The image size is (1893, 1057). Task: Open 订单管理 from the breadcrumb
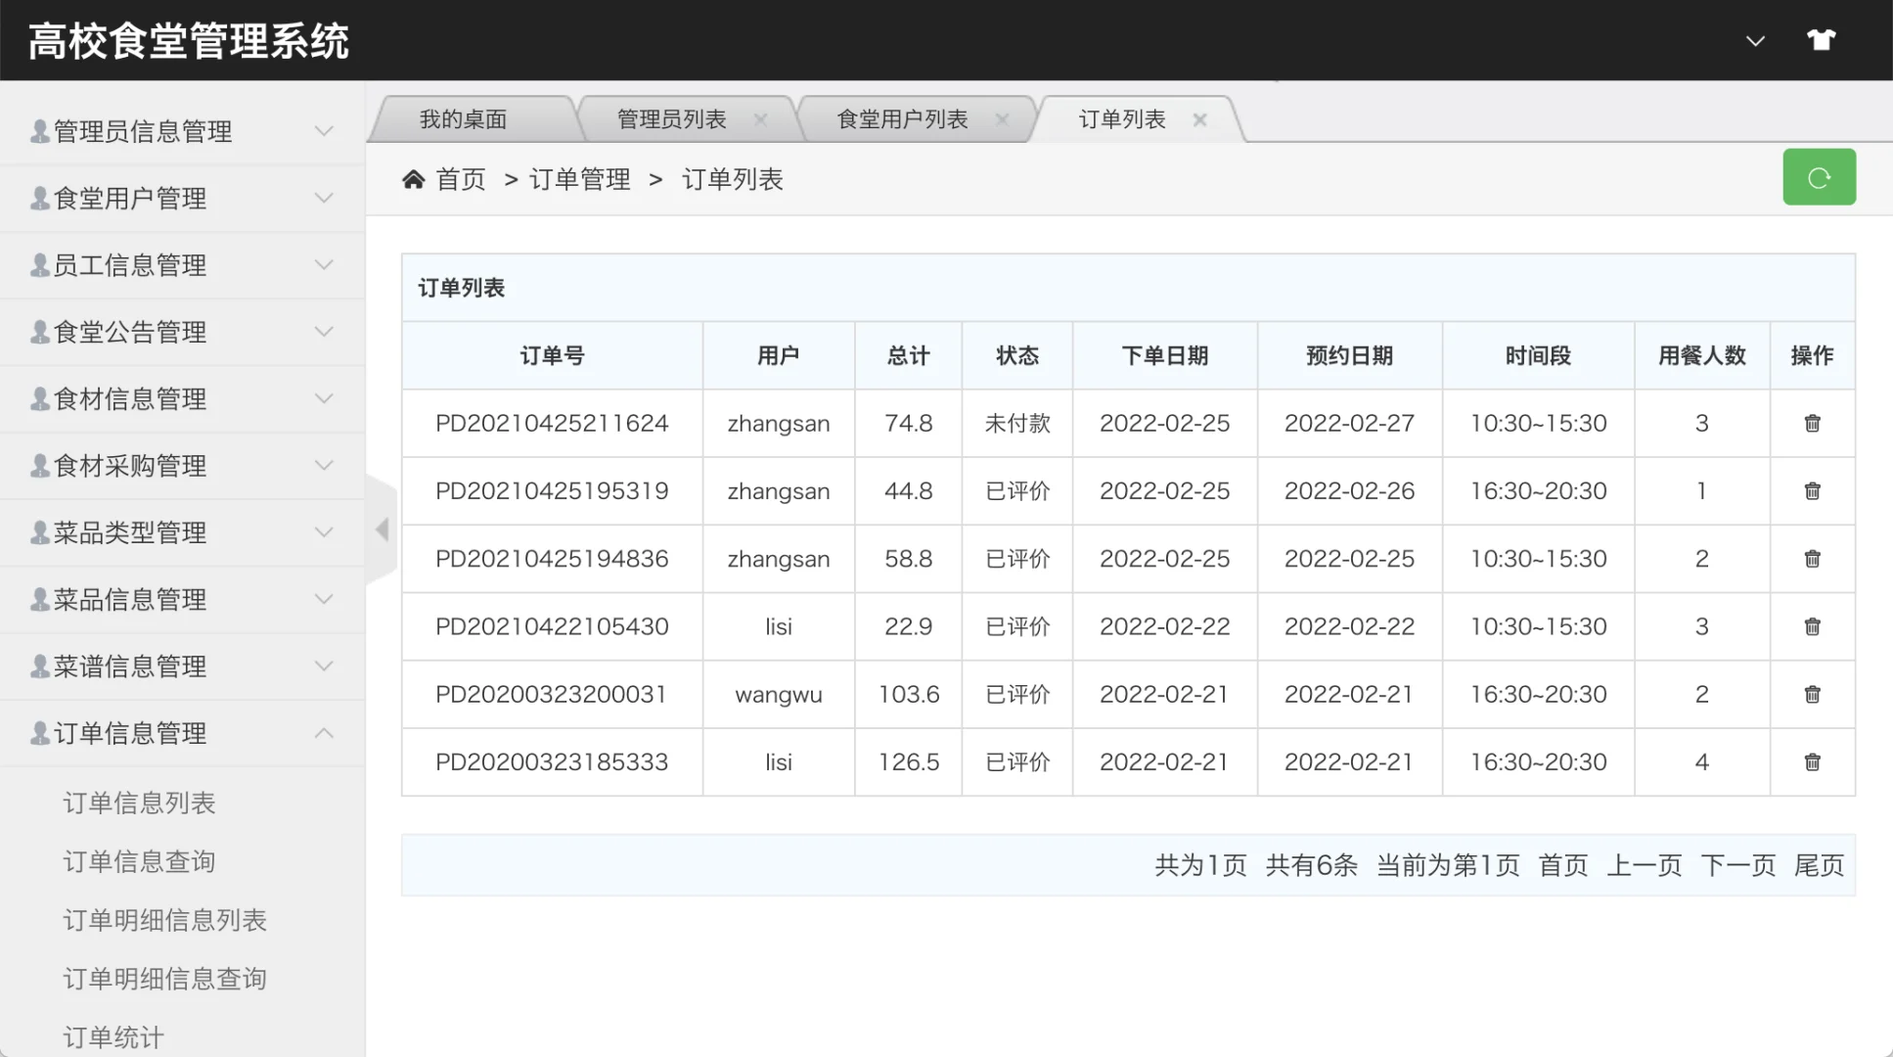pos(579,178)
